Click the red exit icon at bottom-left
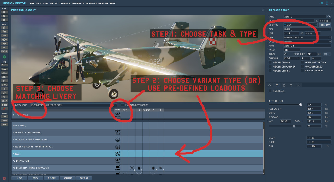The width and height of the screenshot is (334, 182). coord(4,178)
